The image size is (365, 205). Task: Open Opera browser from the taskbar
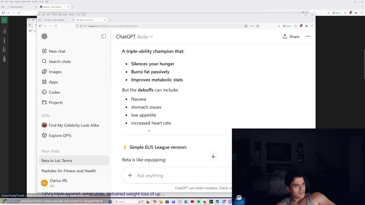180,202
